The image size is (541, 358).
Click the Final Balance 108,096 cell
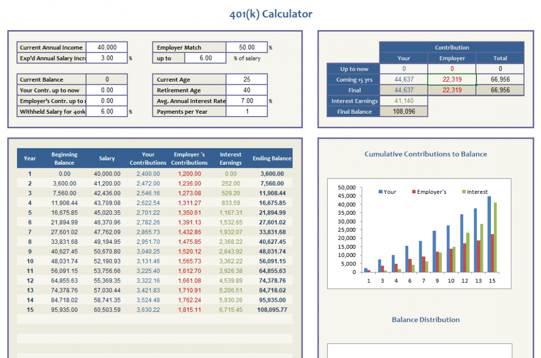coord(404,111)
